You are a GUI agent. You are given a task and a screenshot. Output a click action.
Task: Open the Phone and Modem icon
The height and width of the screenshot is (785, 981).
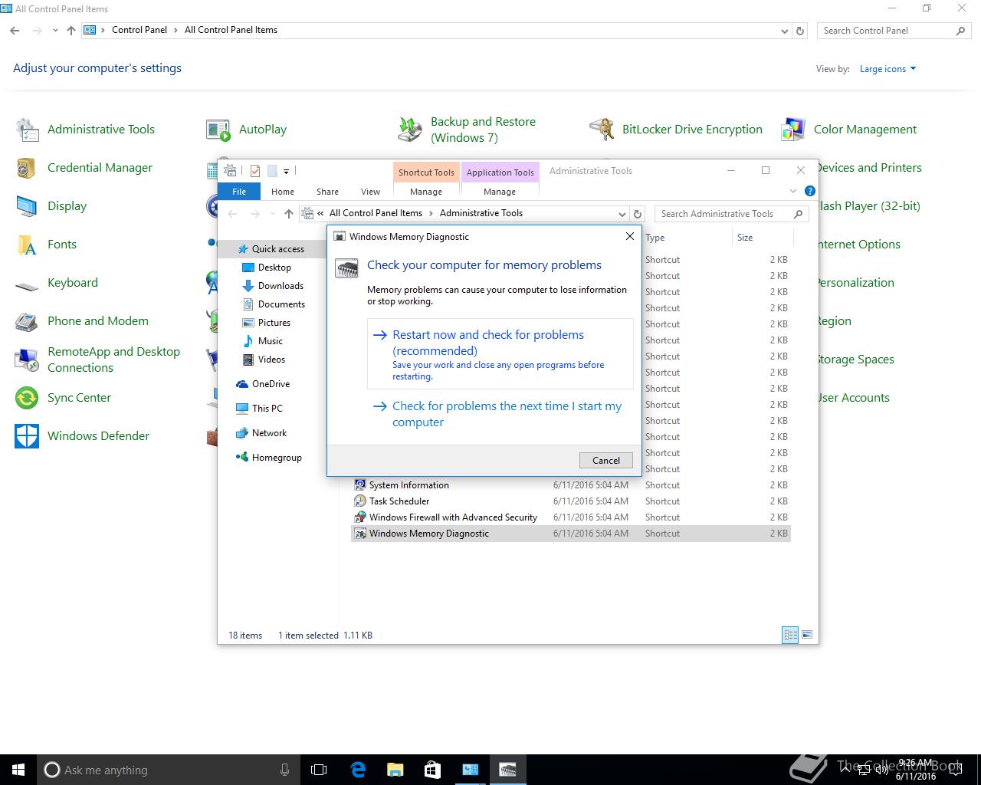click(28, 321)
